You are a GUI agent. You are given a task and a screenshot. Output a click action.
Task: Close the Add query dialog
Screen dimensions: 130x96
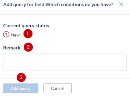point(121,4)
